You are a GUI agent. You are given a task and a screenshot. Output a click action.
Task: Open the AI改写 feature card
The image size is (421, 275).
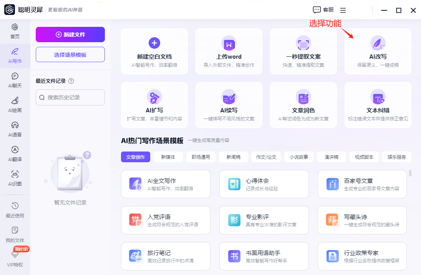378,51
